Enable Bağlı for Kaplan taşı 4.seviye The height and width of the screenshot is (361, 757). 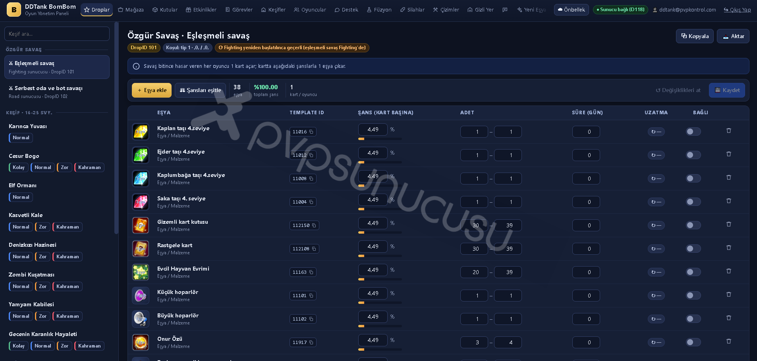tap(693, 132)
